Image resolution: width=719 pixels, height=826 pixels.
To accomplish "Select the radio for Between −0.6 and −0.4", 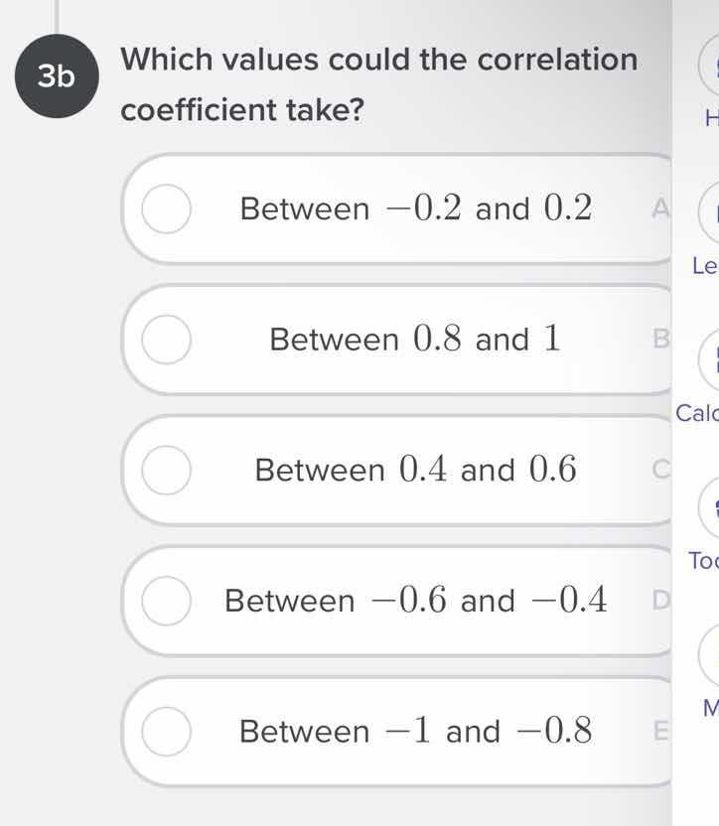I will pyautogui.click(x=166, y=601).
